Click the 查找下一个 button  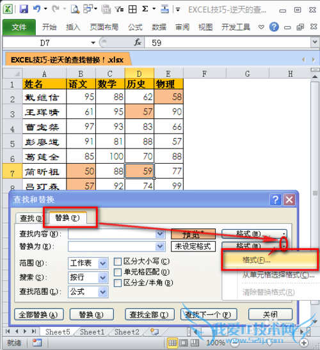coord(209,315)
